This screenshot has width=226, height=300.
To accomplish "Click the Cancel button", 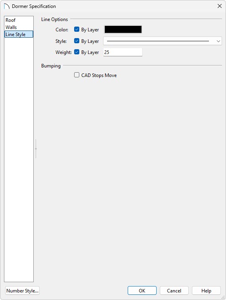I will pyautogui.click(x=174, y=290).
